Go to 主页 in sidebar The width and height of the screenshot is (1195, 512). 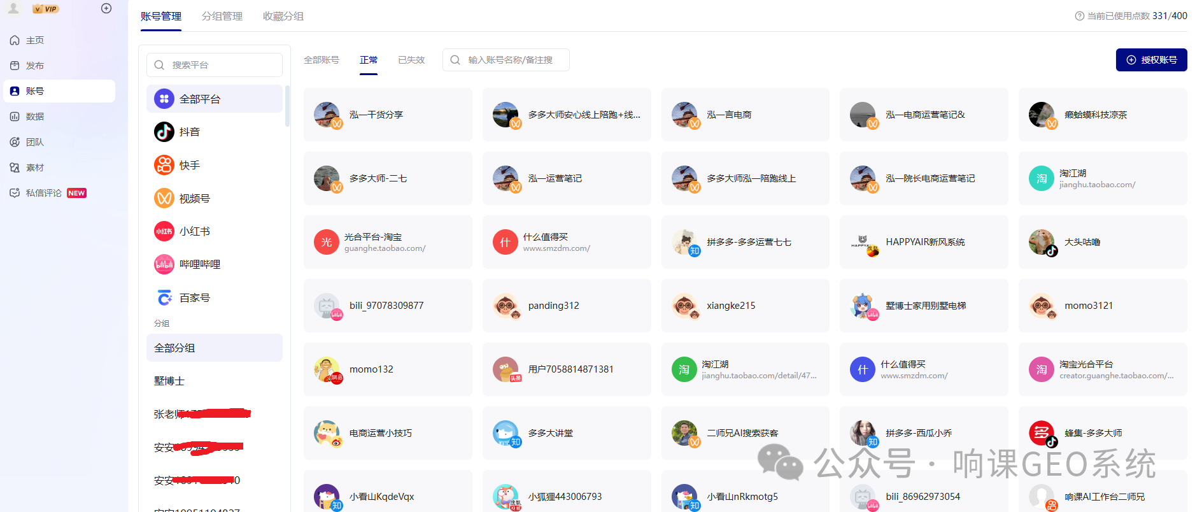[59, 40]
